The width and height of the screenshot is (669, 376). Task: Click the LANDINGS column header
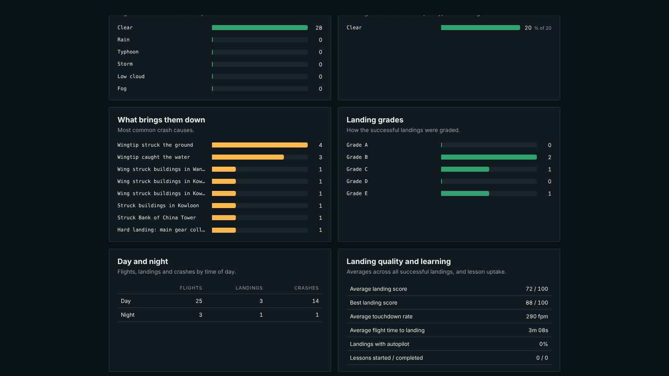click(249, 288)
